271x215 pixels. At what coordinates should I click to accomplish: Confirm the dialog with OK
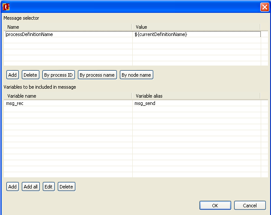click(x=215, y=206)
